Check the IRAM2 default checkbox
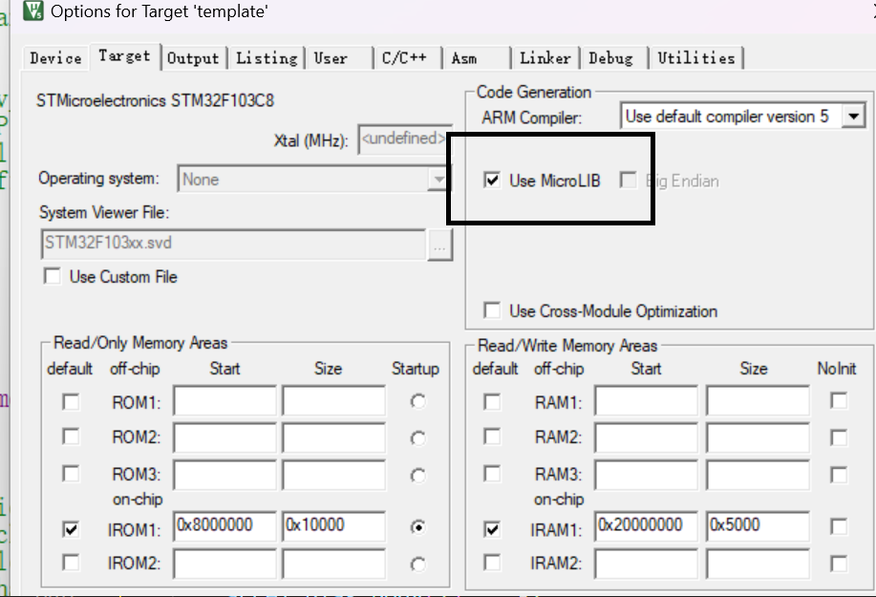 tap(492, 562)
